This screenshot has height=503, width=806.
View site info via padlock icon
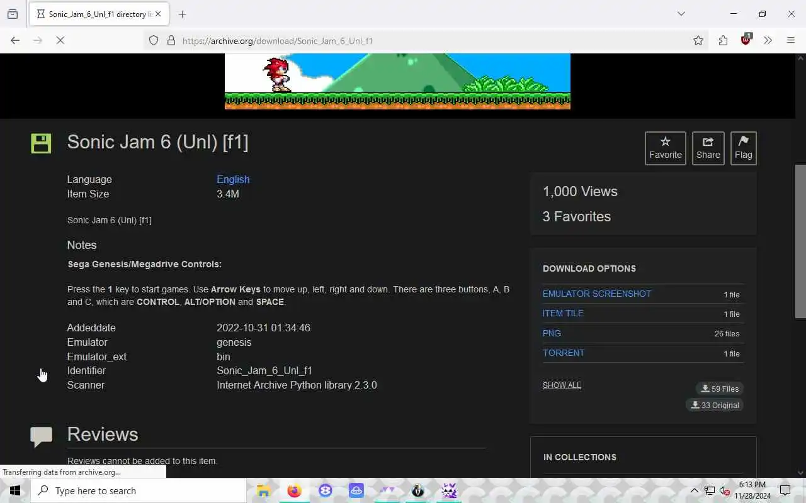pyautogui.click(x=171, y=40)
